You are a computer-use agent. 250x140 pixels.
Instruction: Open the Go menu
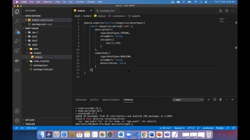coord(64,2)
